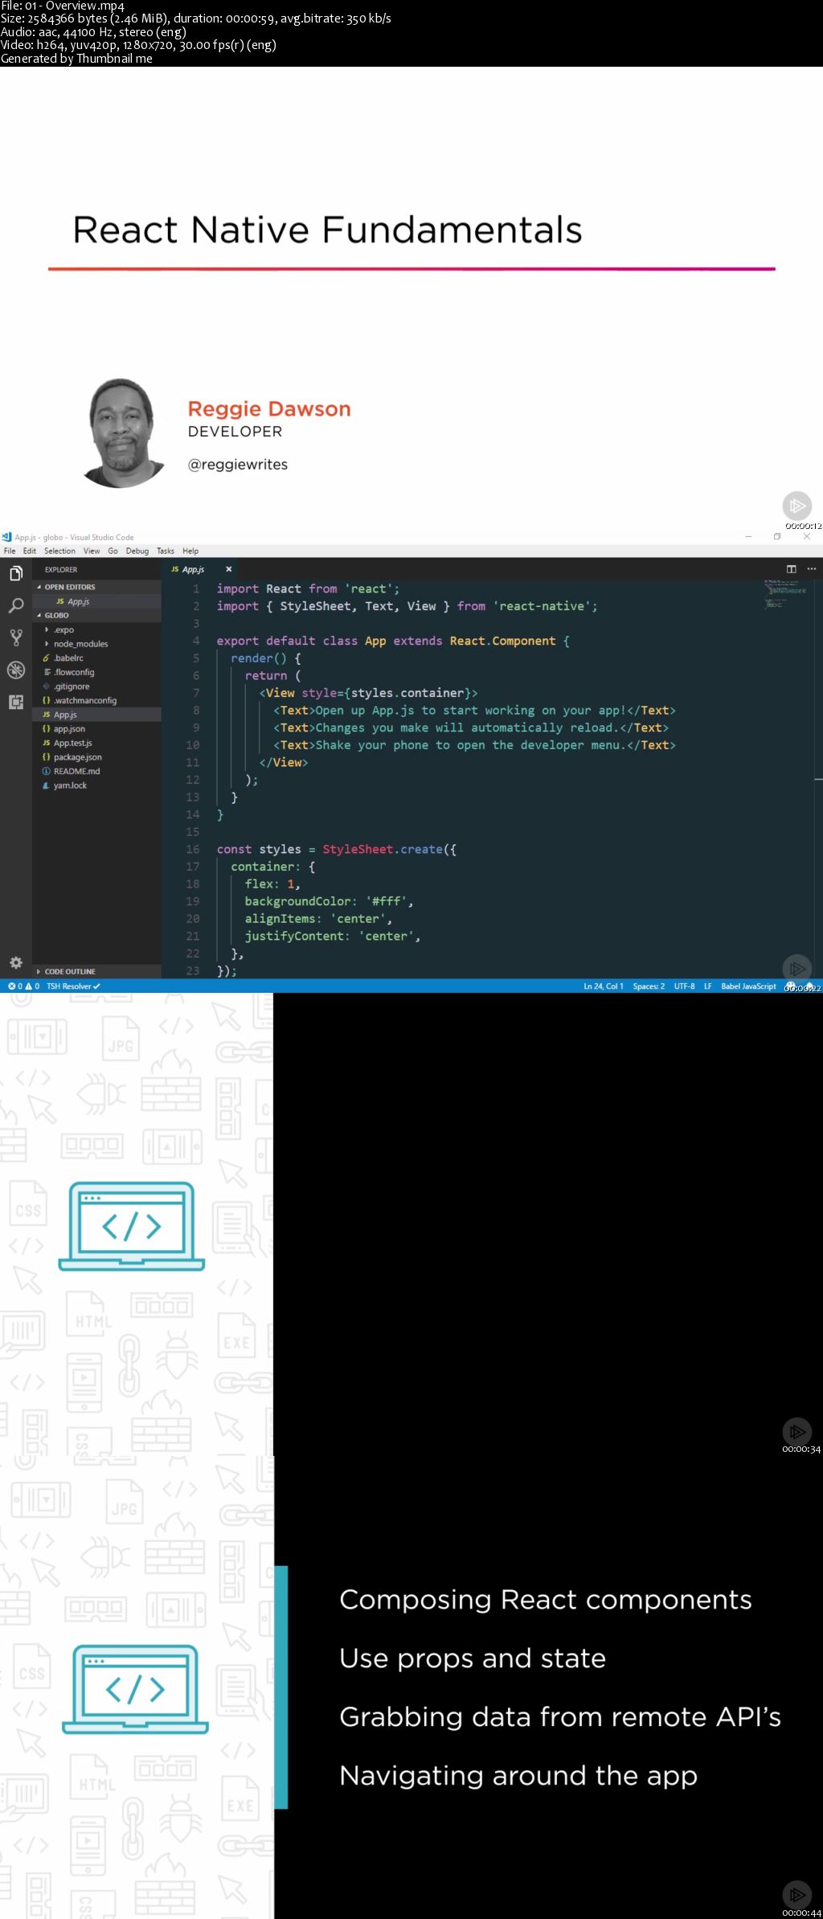
Task: Change indentation via Spaces: 2
Action: point(649,986)
